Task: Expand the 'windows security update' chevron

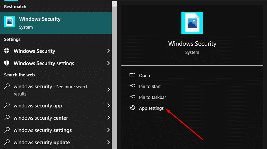Action: pyautogui.click(x=108, y=142)
